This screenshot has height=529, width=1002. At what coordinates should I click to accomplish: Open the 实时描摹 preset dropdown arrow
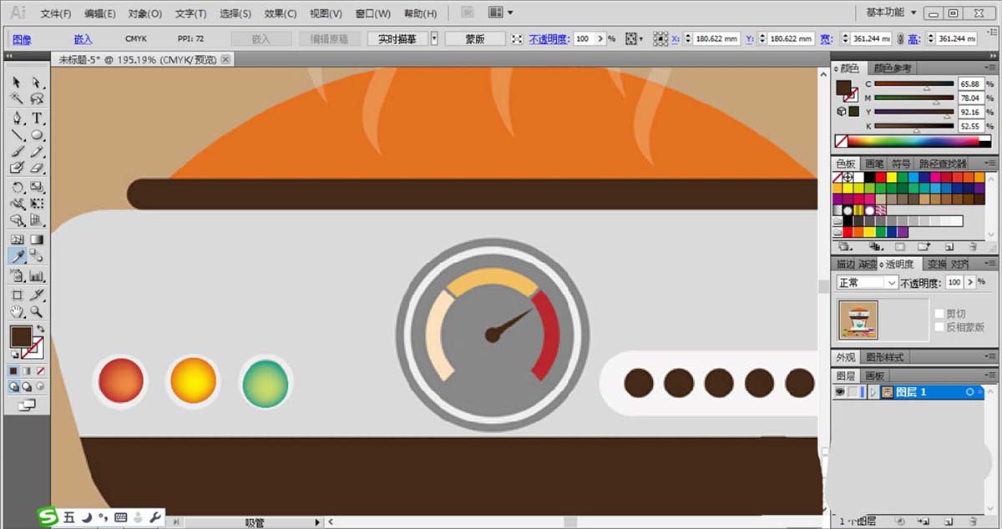click(x=433, y=39)
